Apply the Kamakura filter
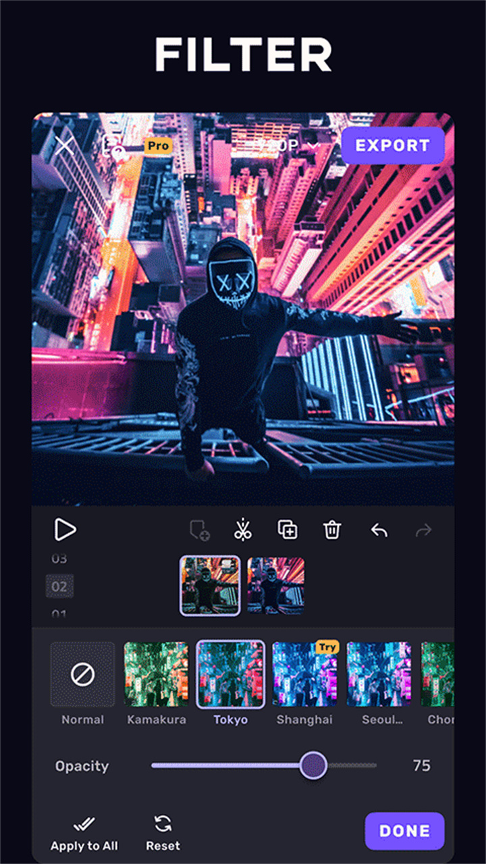 (x=156, y=674)
